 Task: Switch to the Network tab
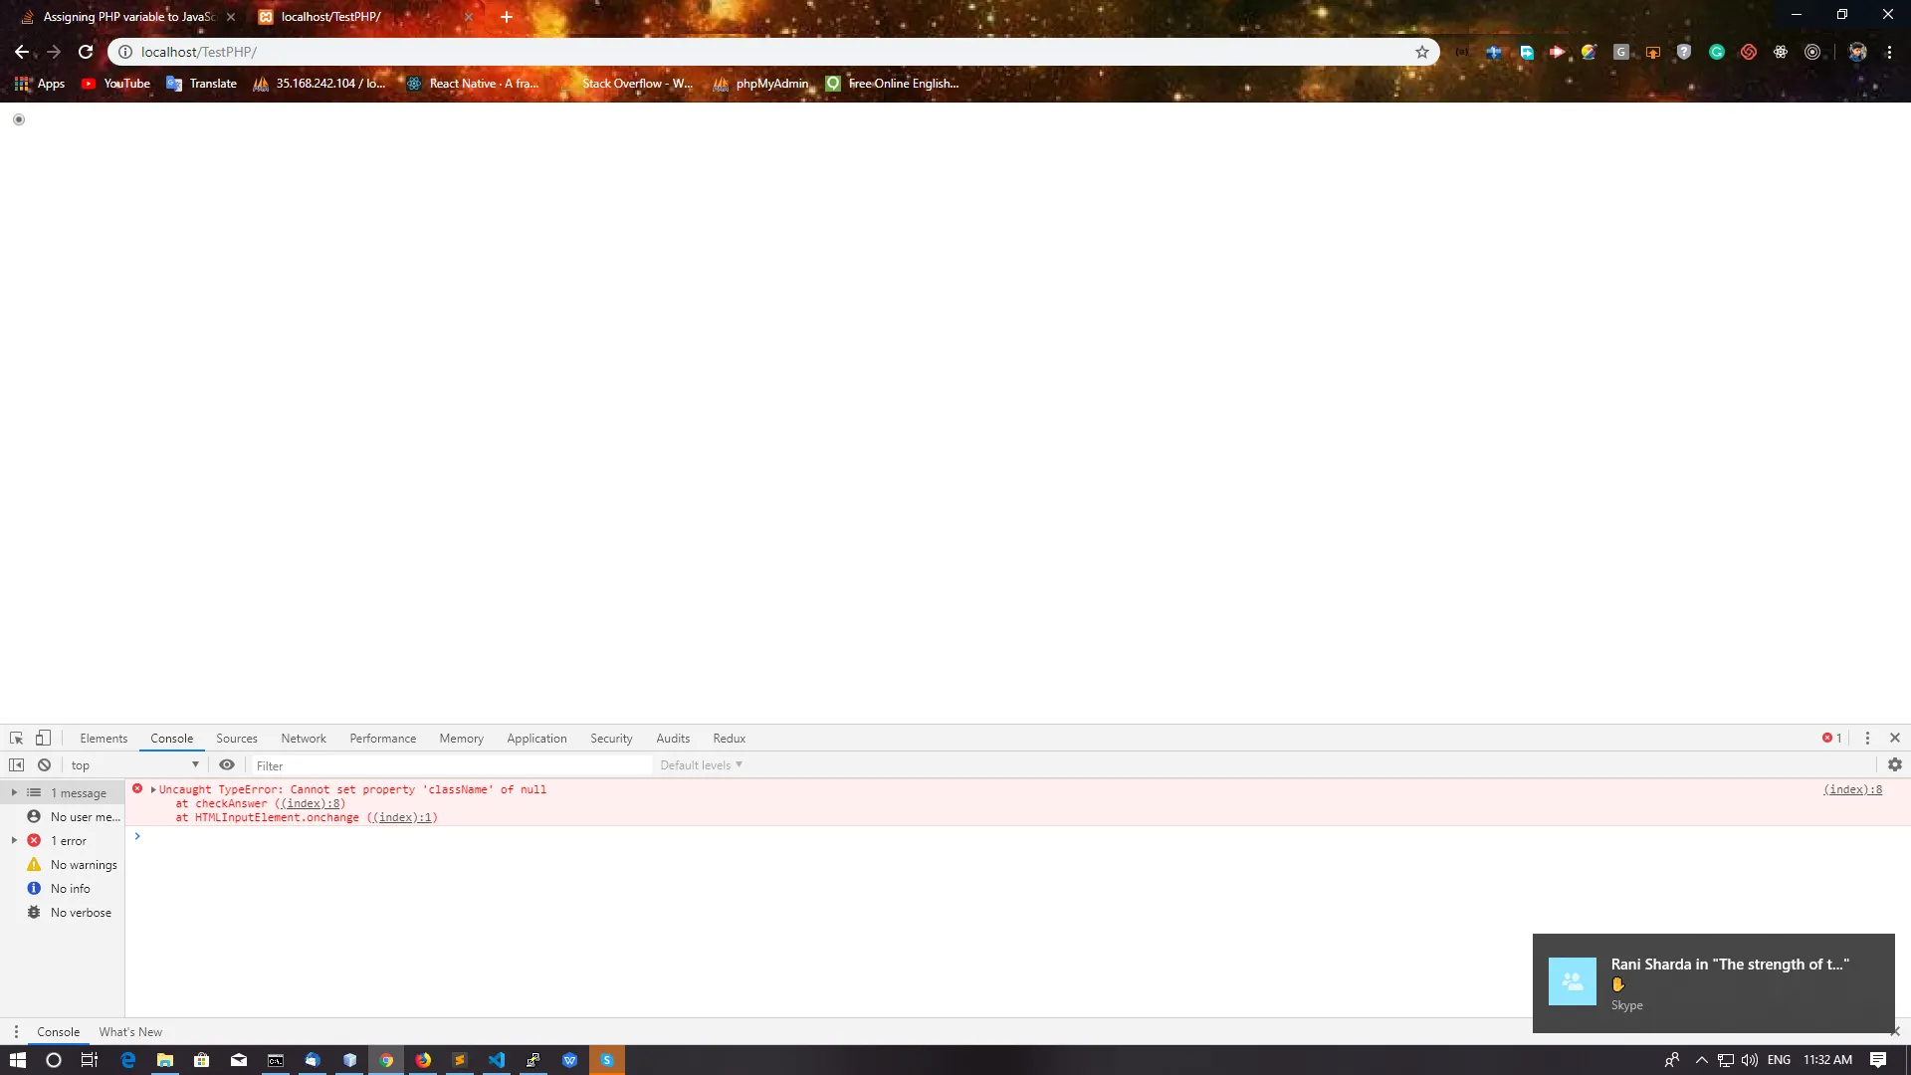[x=303, y=738]
